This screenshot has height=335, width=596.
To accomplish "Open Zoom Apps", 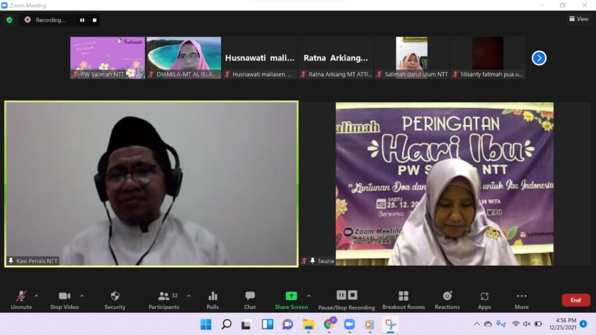I will (484, 300).
